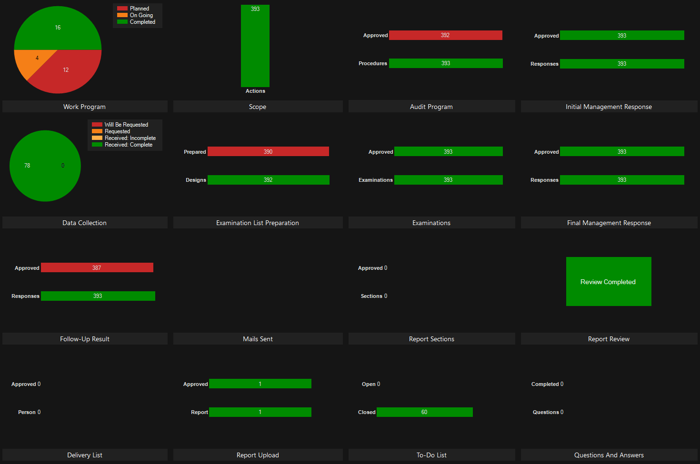The width and height of the screenshot is (700, 464).
Task: Click Follow-Up Result Approved bar 387
Action: [97, 267]
